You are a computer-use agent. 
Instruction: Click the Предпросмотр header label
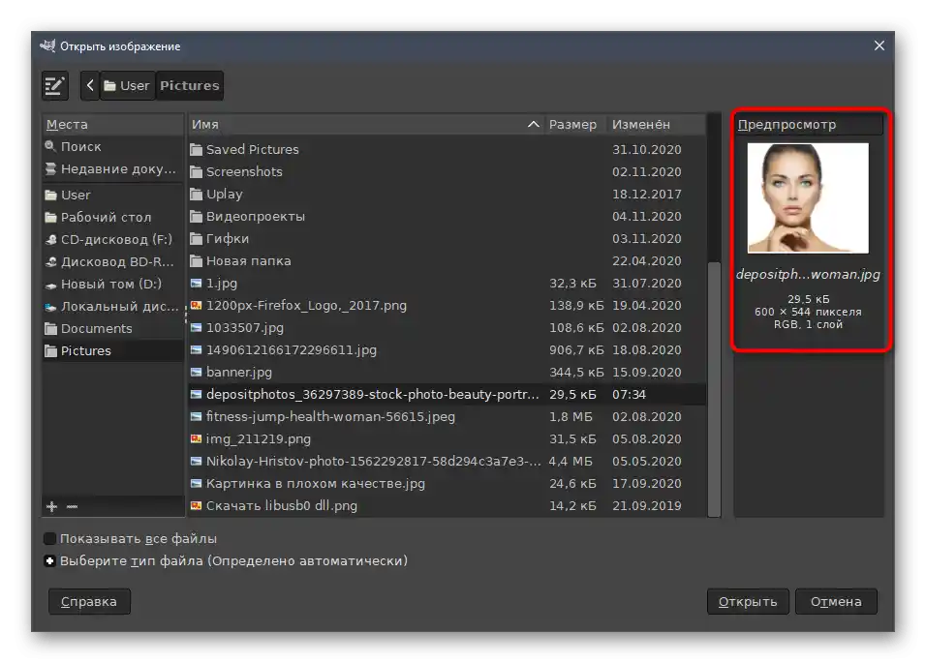[x=787, y=125]
